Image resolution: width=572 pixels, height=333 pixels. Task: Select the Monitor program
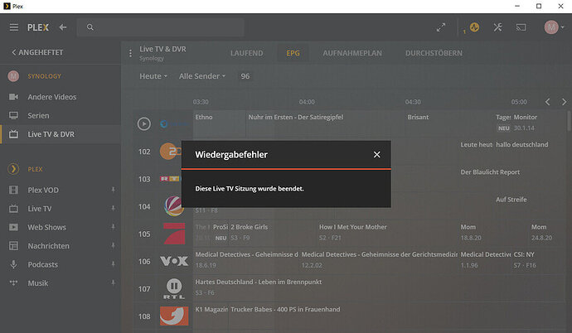pyautogui.click(x=526, y=118)
